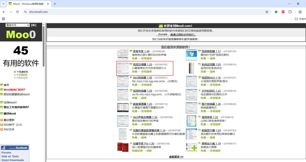Viewport: 306px width, 162px height.
Task: Click the browser forward arrow
Action: 10,12
